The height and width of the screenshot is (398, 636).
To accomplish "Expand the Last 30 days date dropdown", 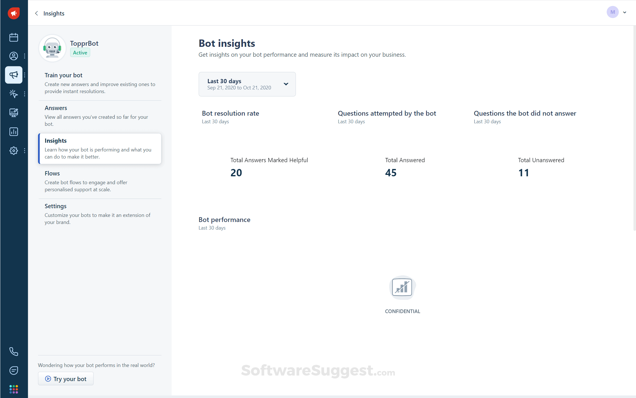I will click(x=247, y=84).
